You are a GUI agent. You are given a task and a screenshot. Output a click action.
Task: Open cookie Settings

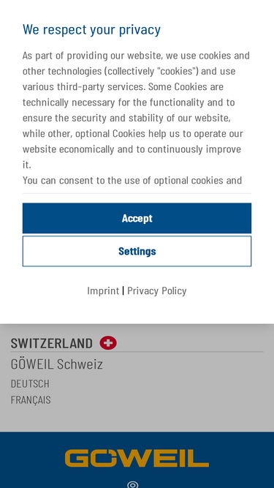[137, 251]
